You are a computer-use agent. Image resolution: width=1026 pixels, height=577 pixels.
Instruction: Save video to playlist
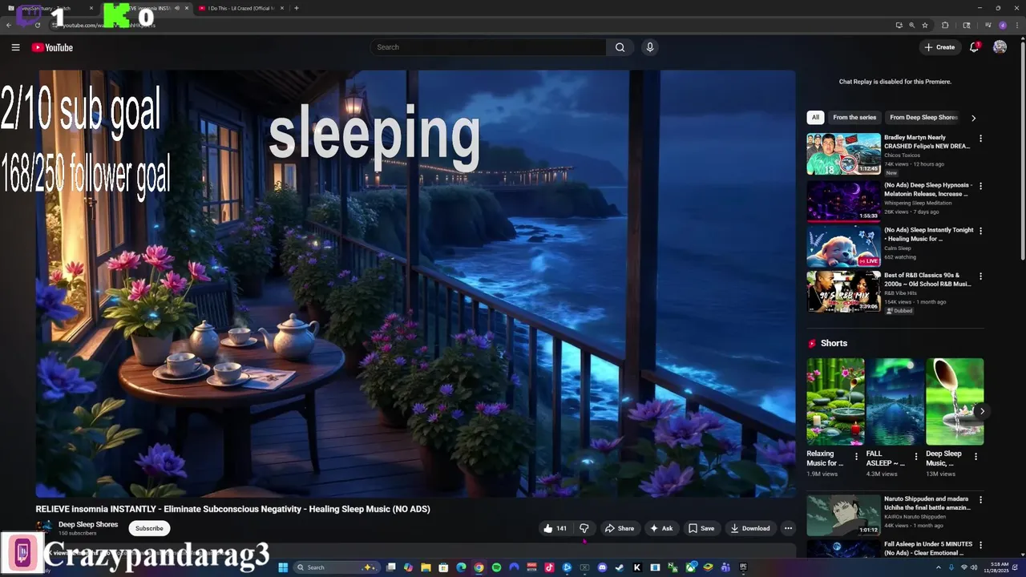coord(701,528)
